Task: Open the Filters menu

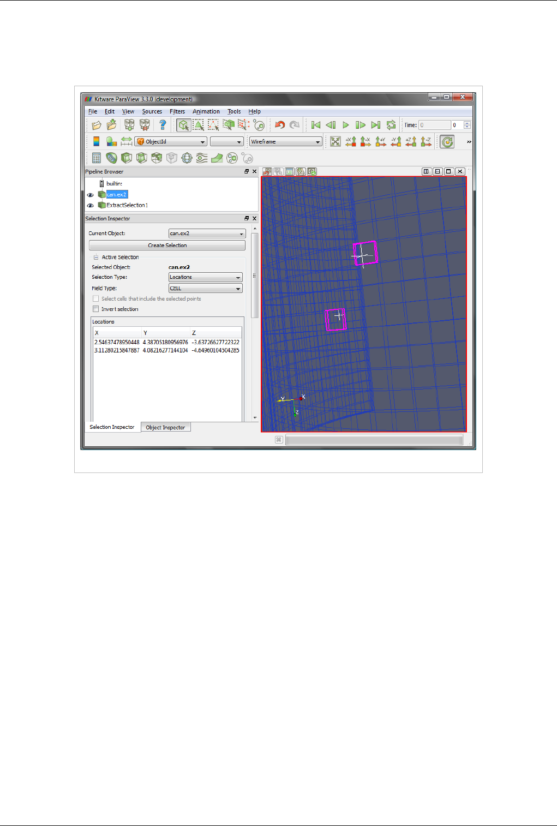Action: coord(177,111)
